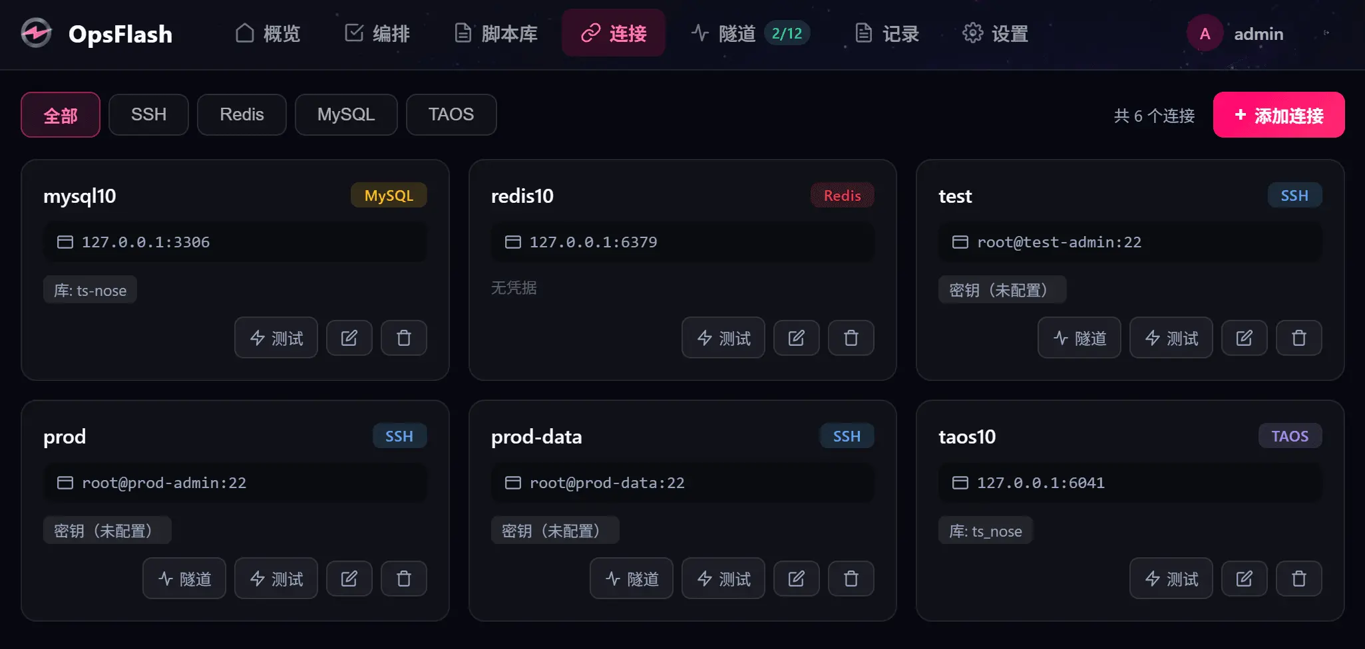1365x649 pixels.
Task: Click the 添加连接 button
Action: pyautogui.click(x=1278, y=115)
